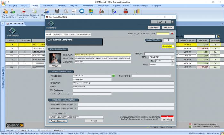Click the delivery person icon in ribbon
The width and height of the screenshot is (224, 135).
click(101, 11)
